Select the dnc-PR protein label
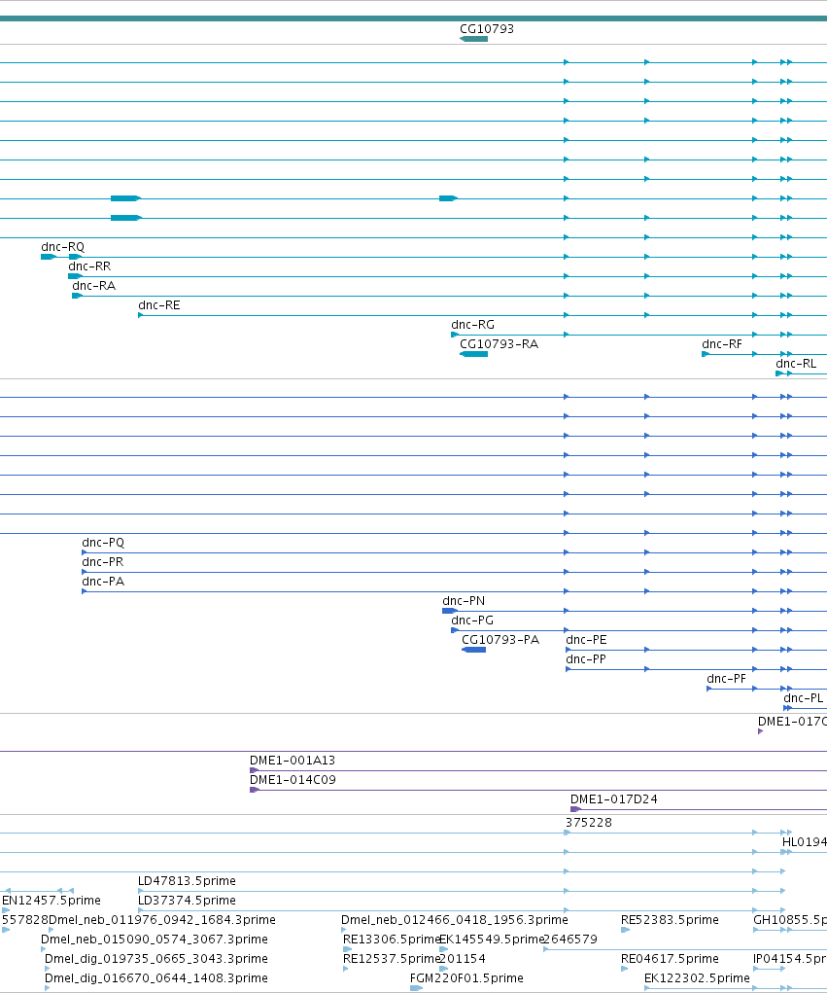 (102, 562)
